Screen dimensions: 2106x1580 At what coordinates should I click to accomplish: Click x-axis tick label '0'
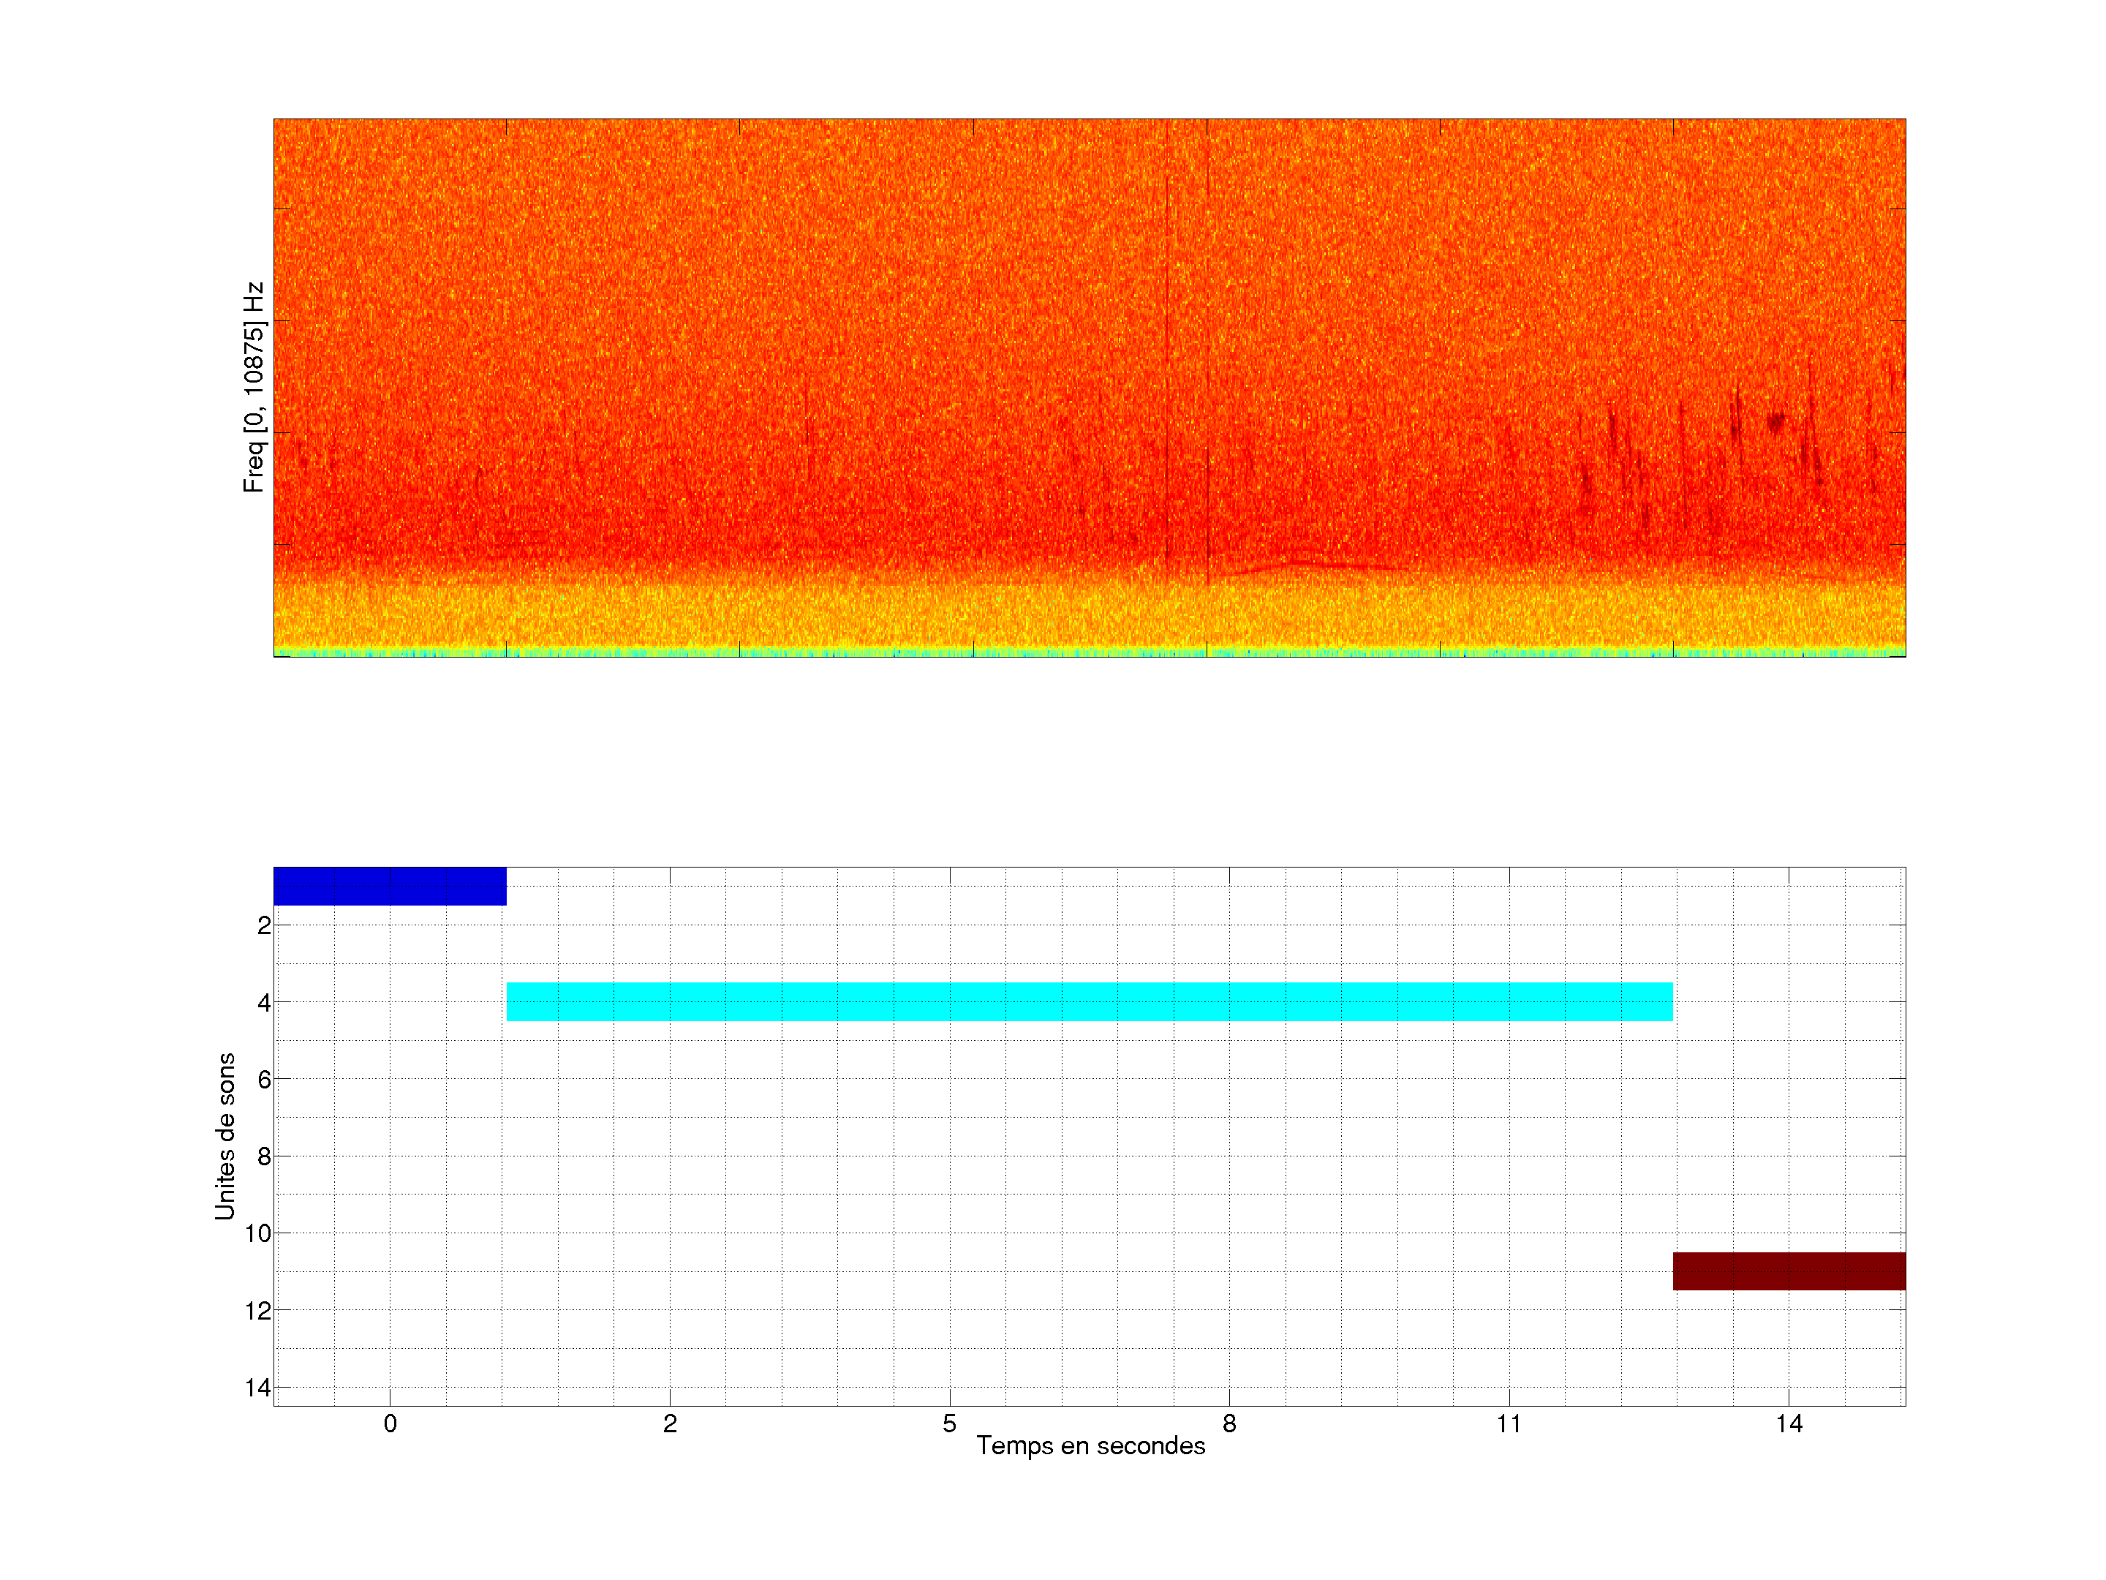tap(390, 1423)
